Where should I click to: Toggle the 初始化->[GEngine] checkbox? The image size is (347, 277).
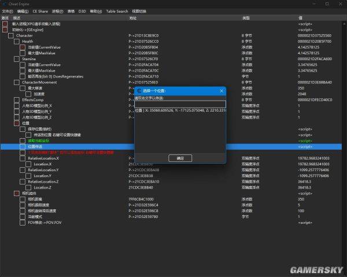coord(5,29)
